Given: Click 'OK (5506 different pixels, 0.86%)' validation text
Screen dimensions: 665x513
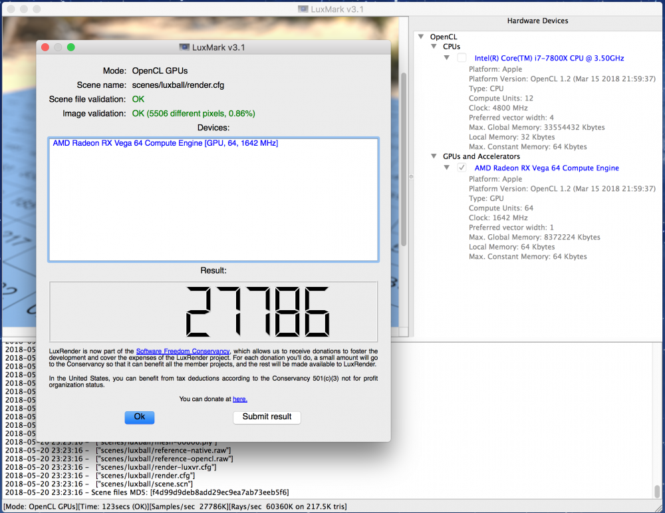Looking at the screenshot, I should point(194,114).
